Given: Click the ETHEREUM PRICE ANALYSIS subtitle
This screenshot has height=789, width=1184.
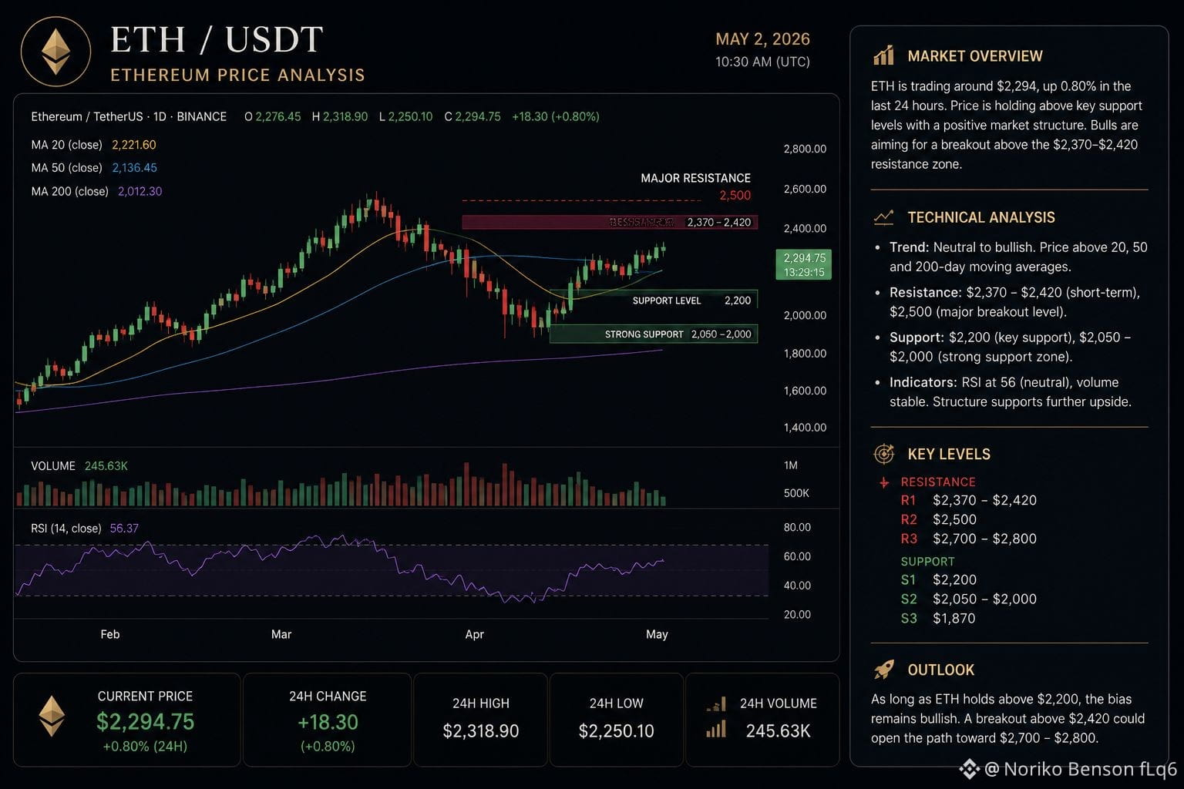Looking at the screenshot, I should pos(237,75).
